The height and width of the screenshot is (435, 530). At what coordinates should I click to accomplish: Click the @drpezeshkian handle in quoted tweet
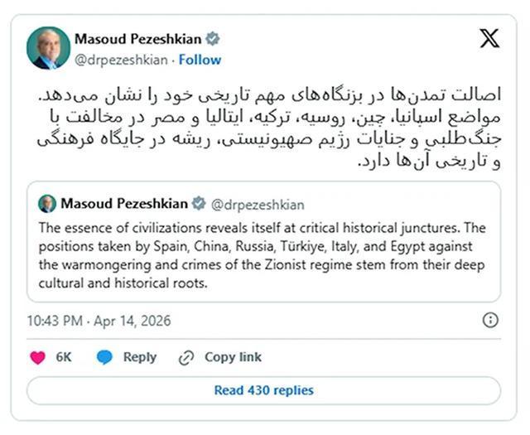point(257,204)
